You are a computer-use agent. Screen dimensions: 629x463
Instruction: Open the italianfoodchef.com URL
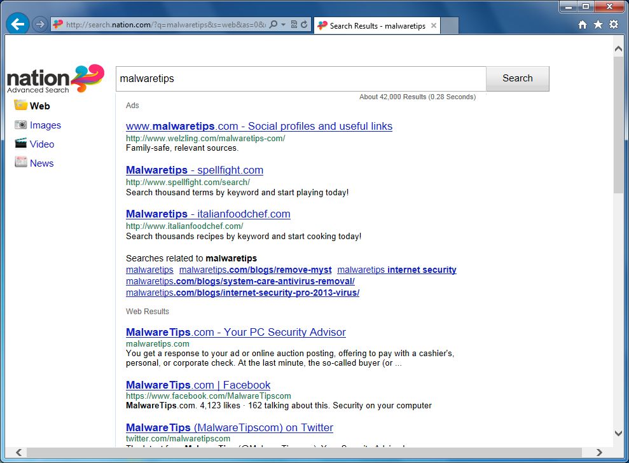pos(184,226)
